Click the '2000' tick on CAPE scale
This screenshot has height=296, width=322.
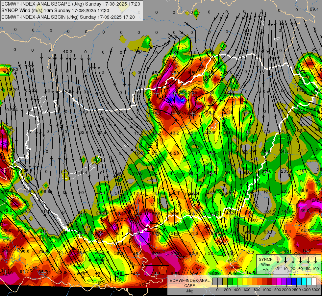pos(286,290)
